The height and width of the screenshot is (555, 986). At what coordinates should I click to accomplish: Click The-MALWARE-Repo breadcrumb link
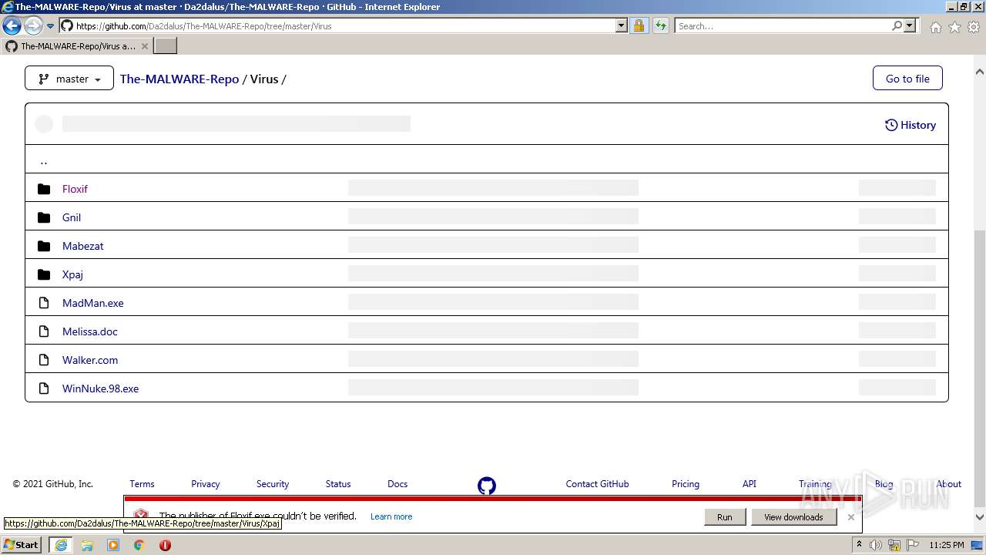tap(179, 79)
